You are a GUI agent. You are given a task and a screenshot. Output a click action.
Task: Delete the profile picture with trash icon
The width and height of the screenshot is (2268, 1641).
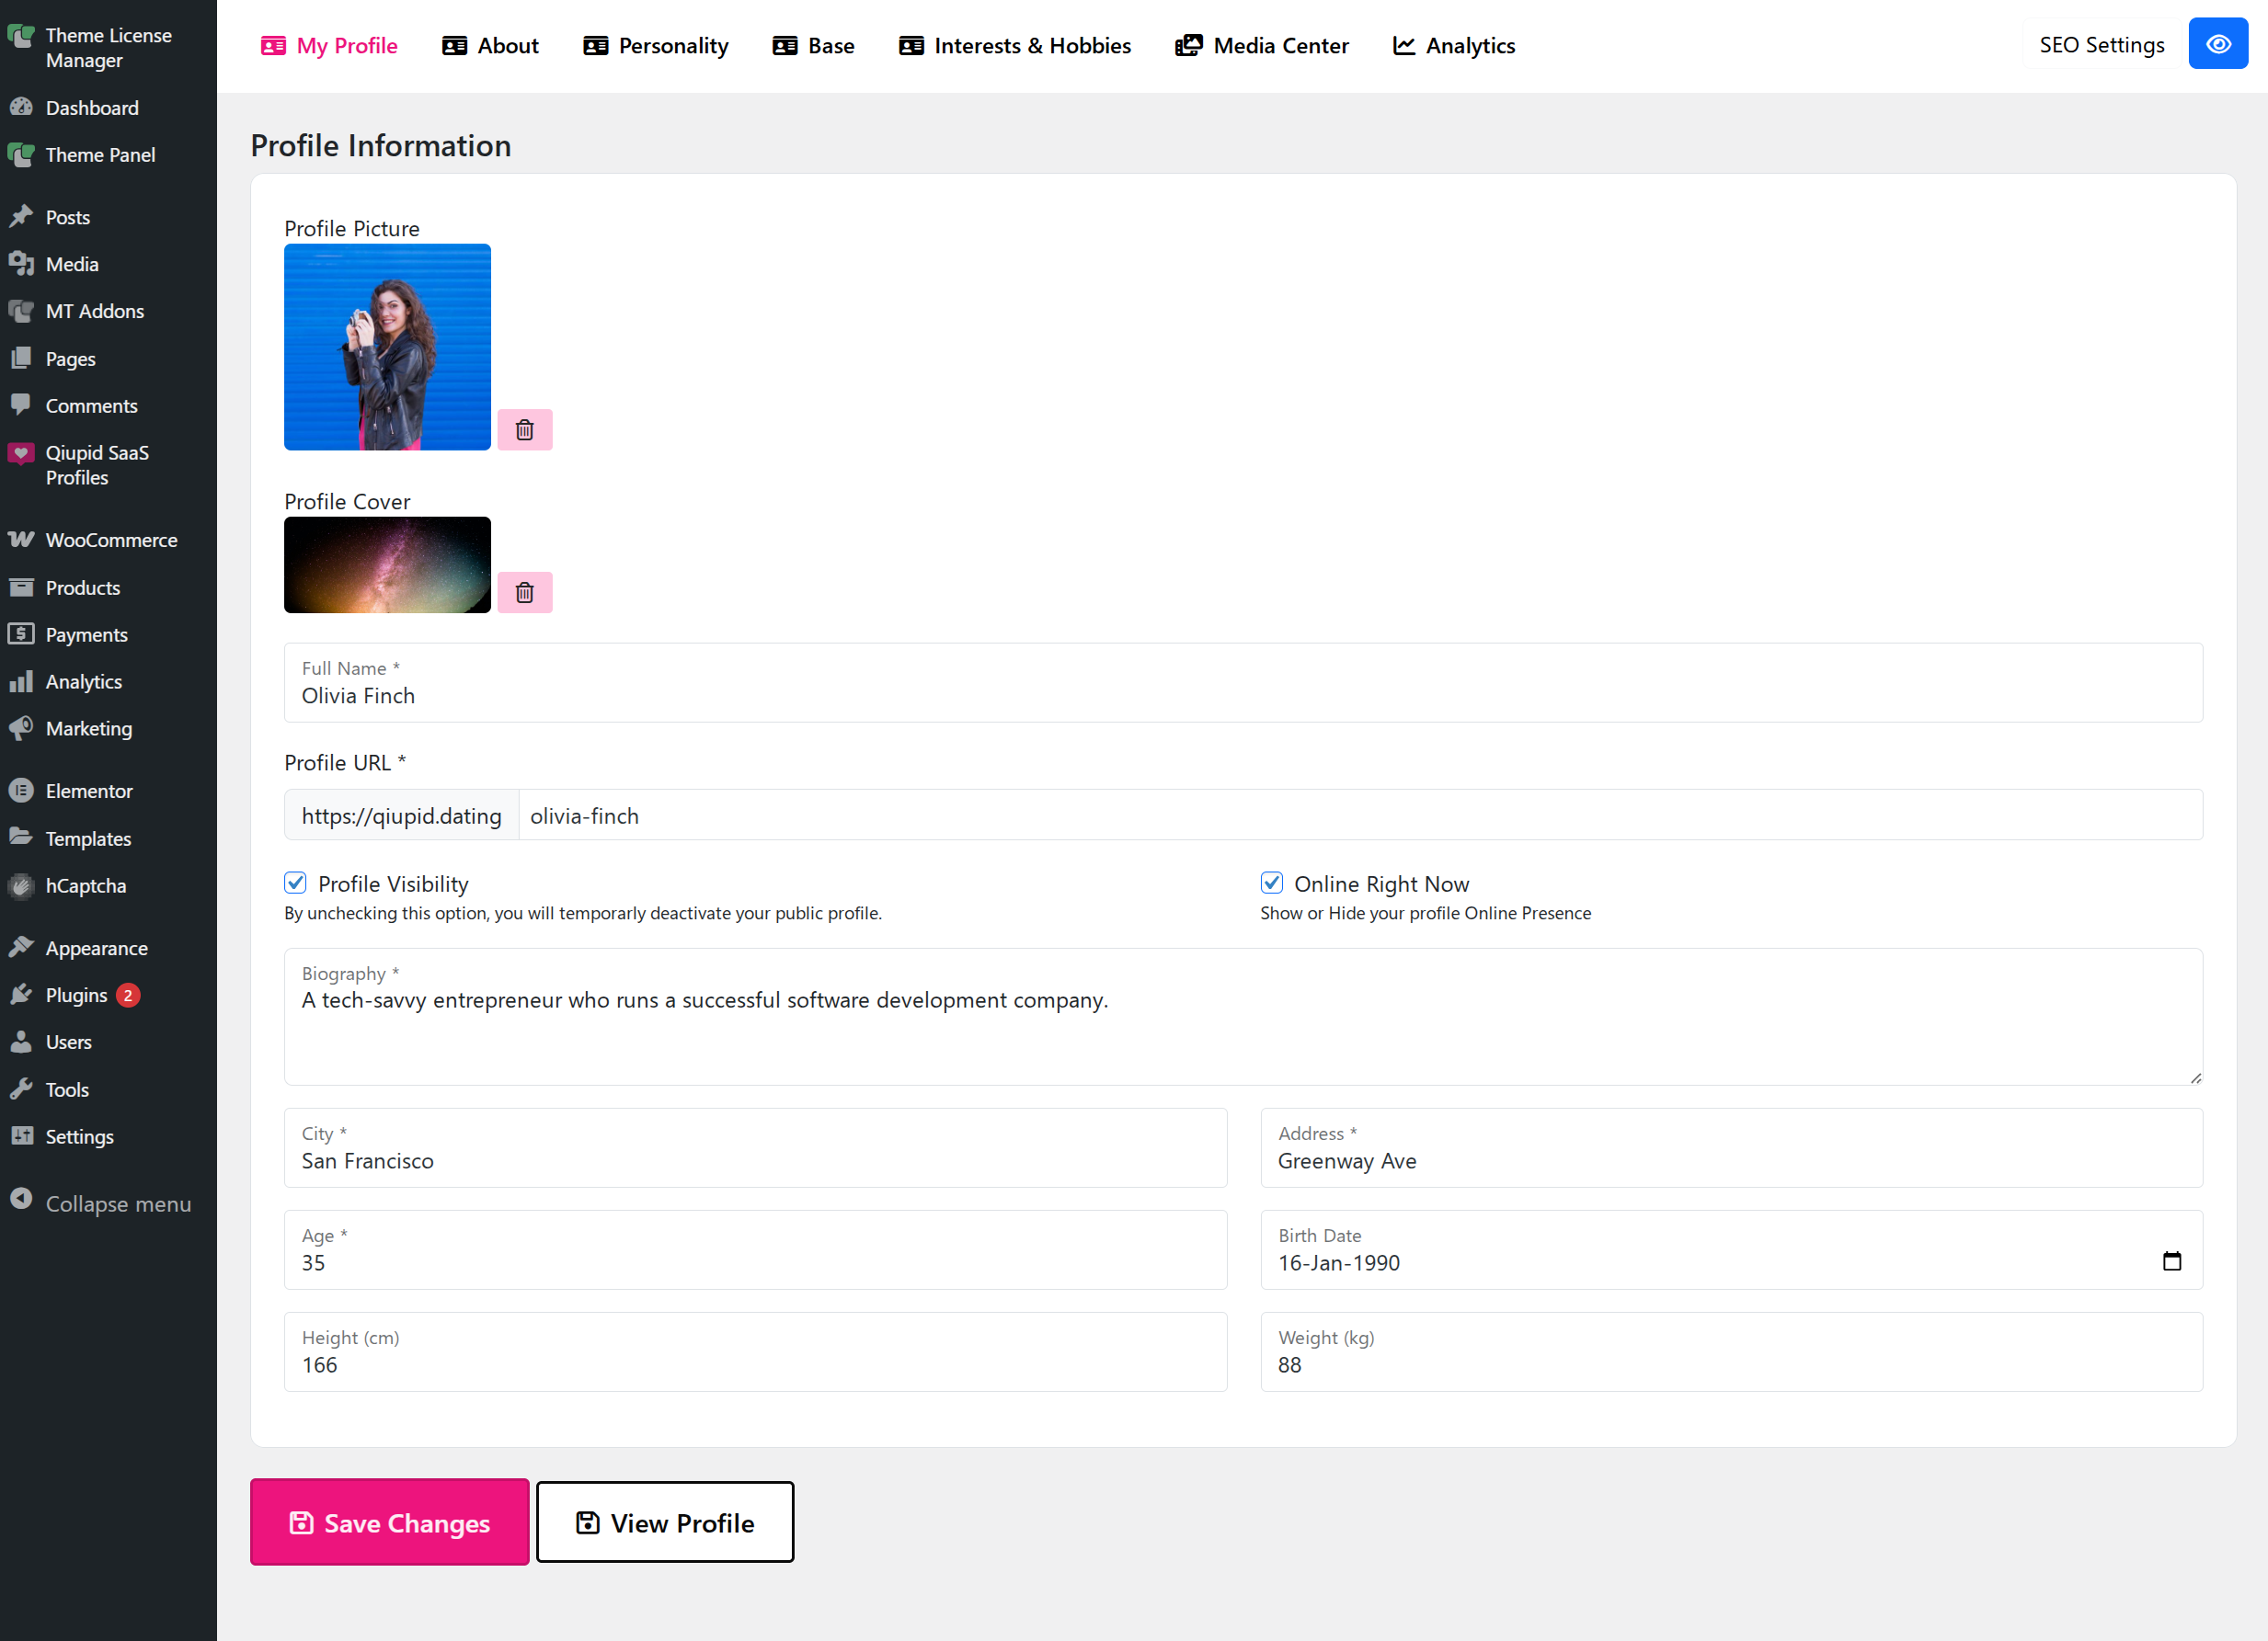tap(524, 429)
